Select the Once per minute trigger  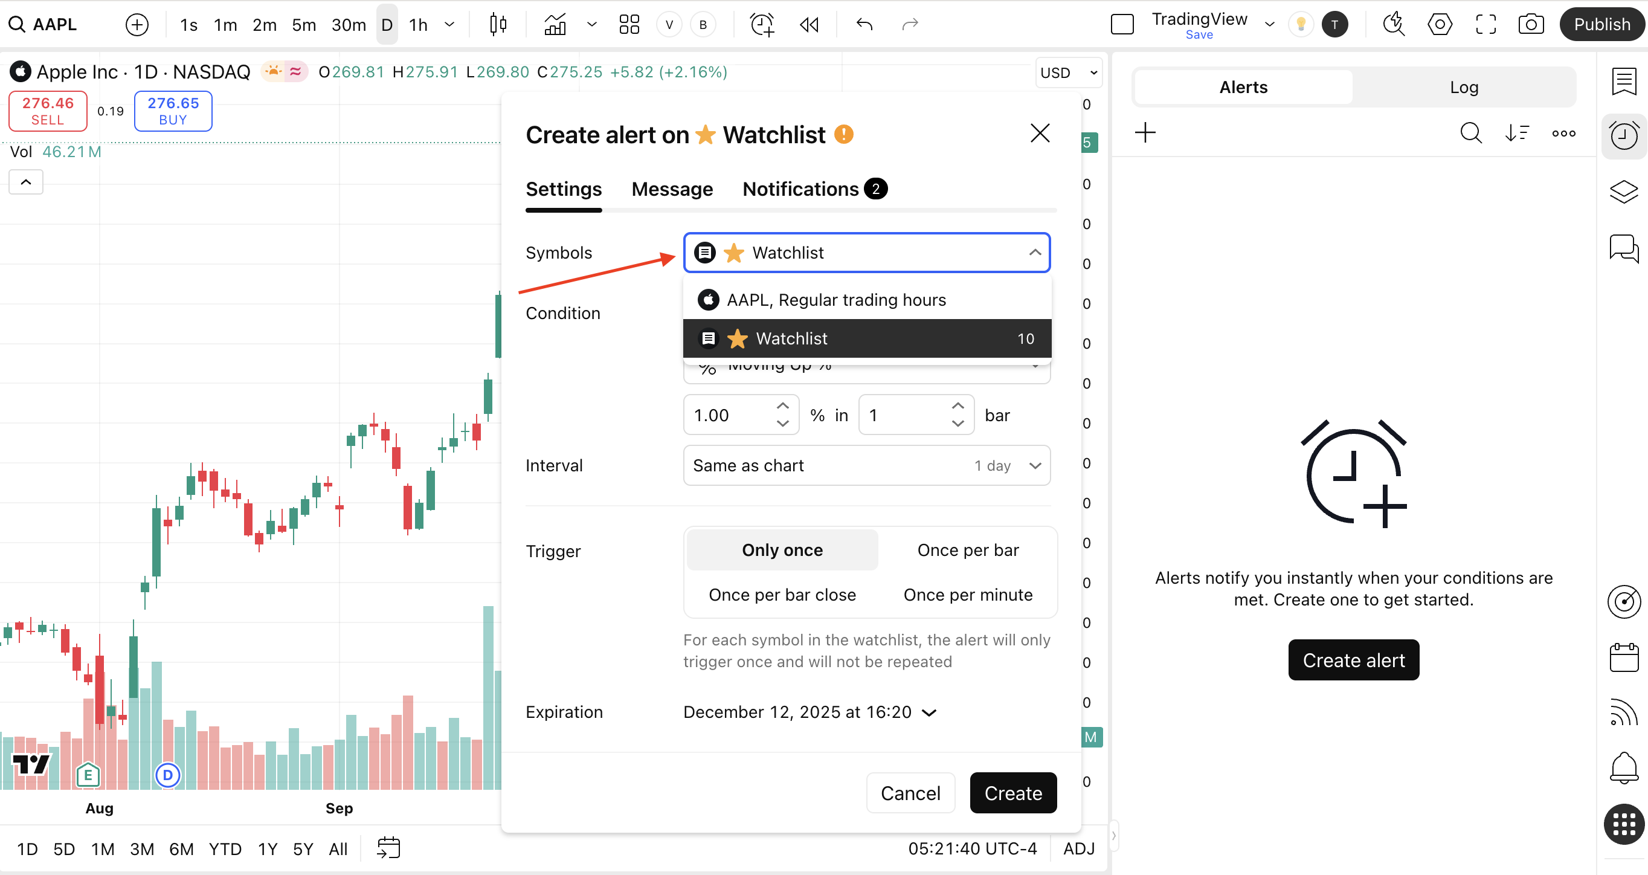pyautogui.click(x=967, y=595)
